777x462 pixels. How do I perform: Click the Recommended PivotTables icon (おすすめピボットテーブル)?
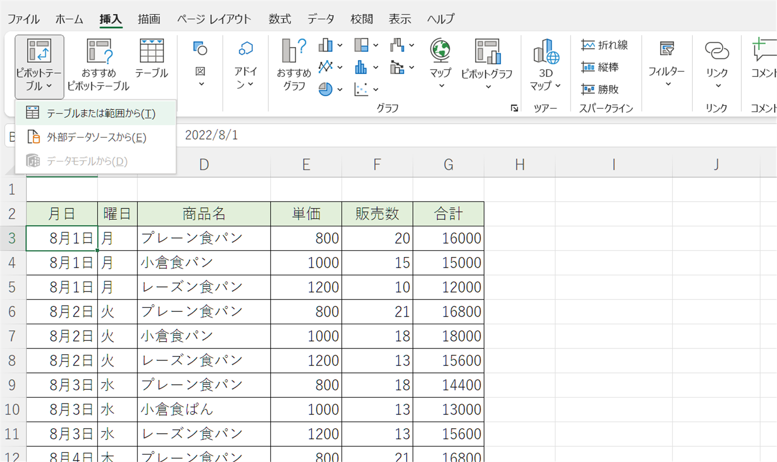coord(98,52)
